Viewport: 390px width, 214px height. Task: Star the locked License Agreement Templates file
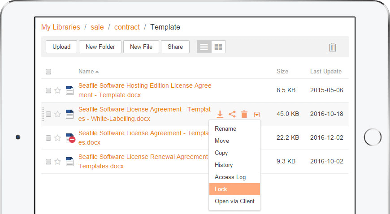pos(57,138)
